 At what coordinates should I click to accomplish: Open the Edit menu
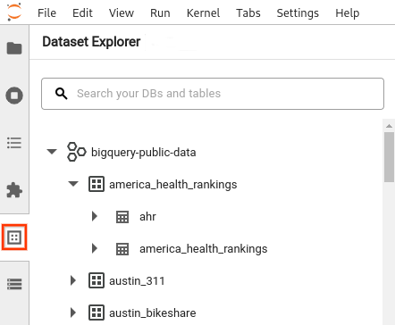click(82, 13)
